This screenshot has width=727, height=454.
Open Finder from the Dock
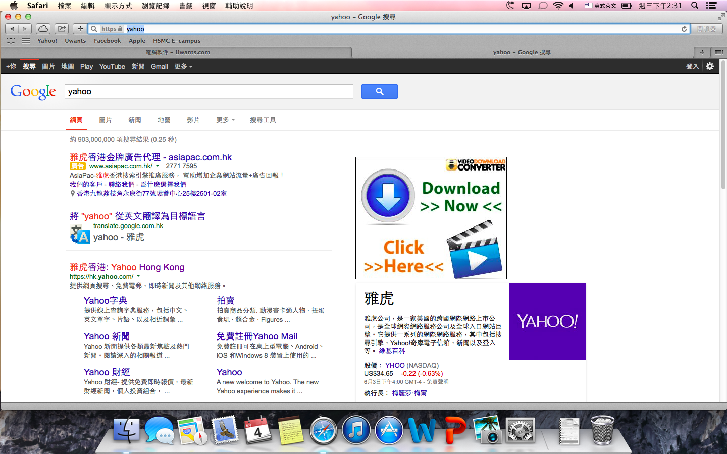tap(126, 430)
